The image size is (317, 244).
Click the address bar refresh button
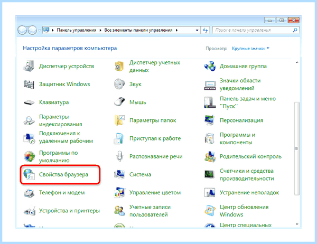coord(205,30)
